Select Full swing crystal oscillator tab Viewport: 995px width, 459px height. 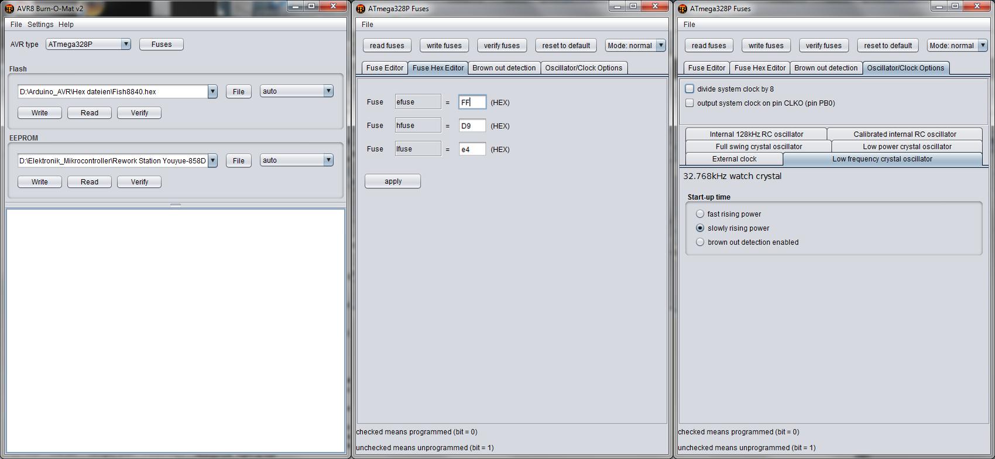point(759,146)
